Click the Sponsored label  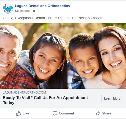pyautogui.click(x=22, y=11)
